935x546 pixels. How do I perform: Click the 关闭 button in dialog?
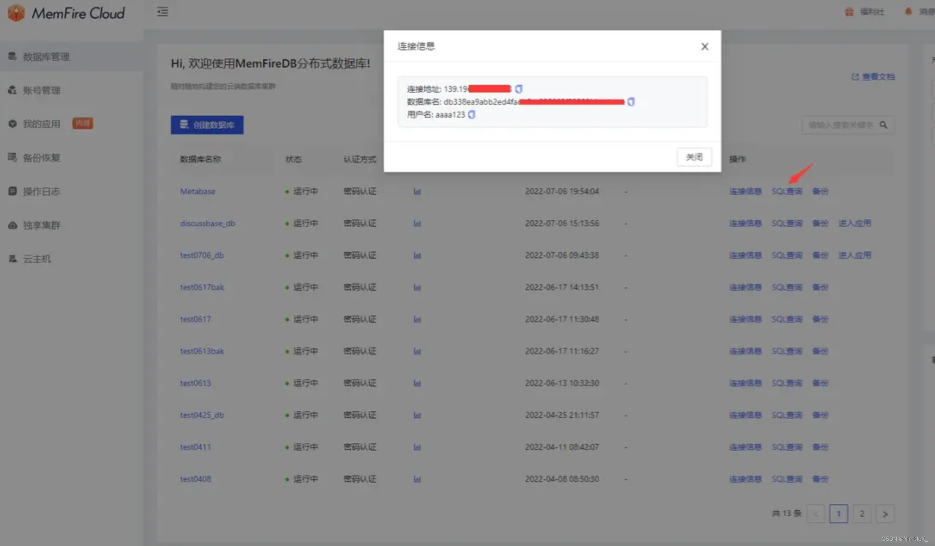point(694,157)
